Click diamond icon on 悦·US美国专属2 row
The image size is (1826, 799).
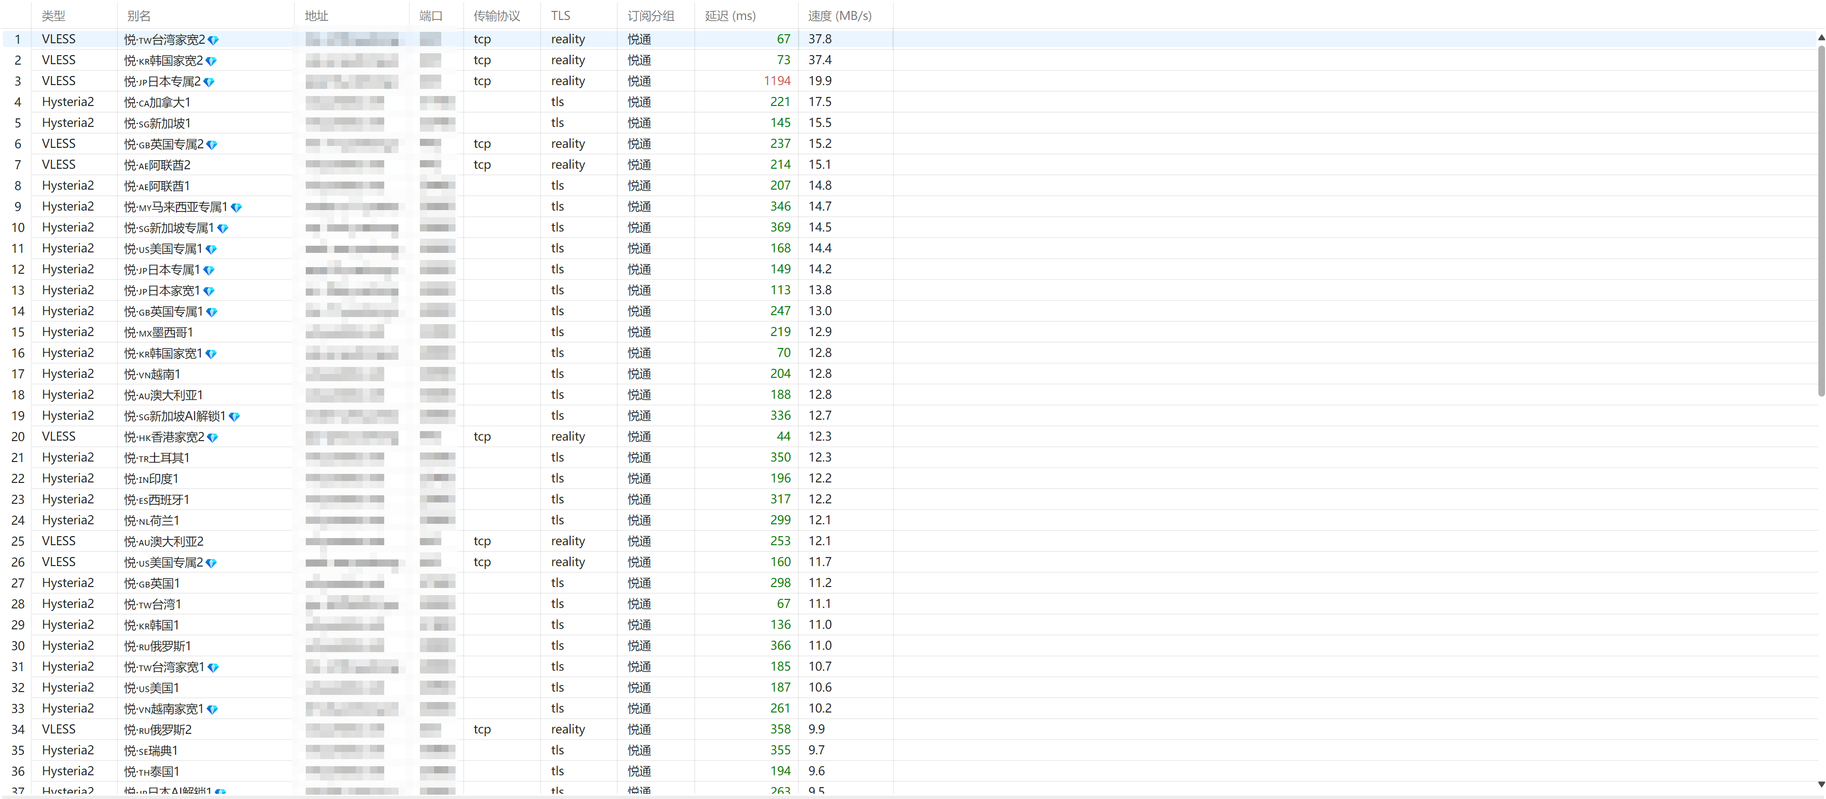coord(211,563)
